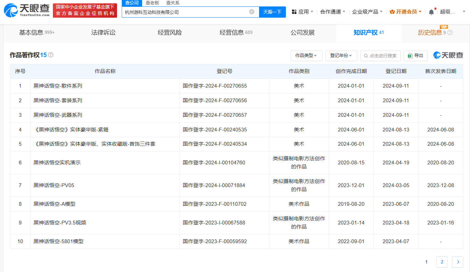Clear the search box with the × icon
Screen dimensions: 470x272
coord(252,12)
